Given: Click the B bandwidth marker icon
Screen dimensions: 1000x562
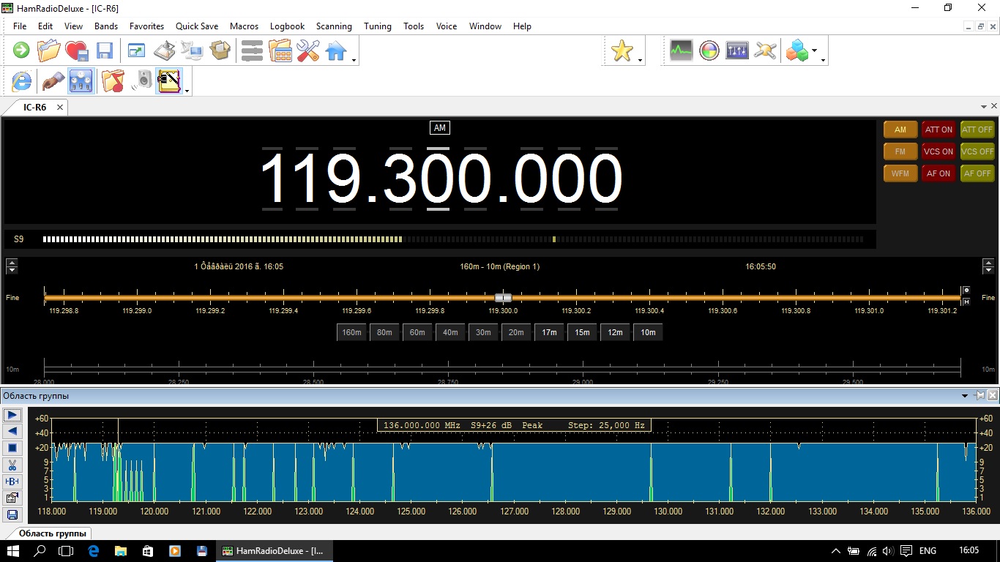Looking at the screenshot, I should [x=12, y=482].
